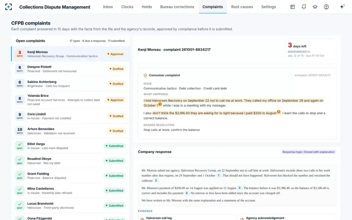Select Mina Castellanos's name in the list
The image size is (352, 220).
point(41,189)
